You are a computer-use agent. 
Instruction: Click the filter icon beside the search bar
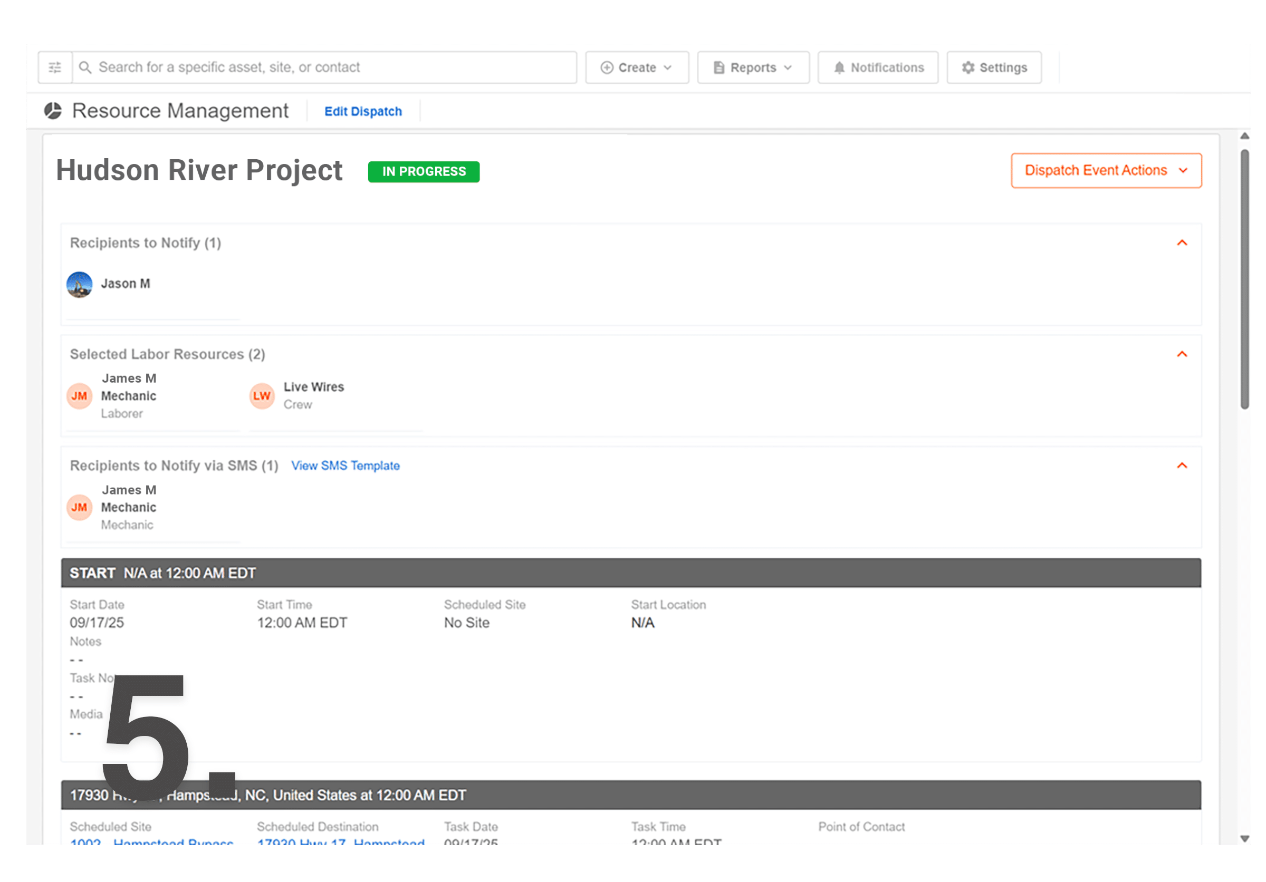pos(54,67)
